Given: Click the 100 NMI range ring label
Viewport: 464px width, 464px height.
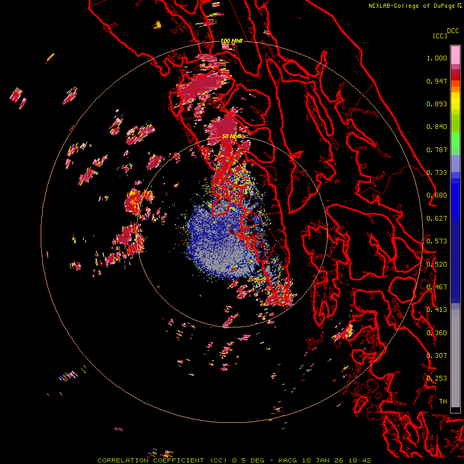Looking at the screenshot, I should point(231,41).
